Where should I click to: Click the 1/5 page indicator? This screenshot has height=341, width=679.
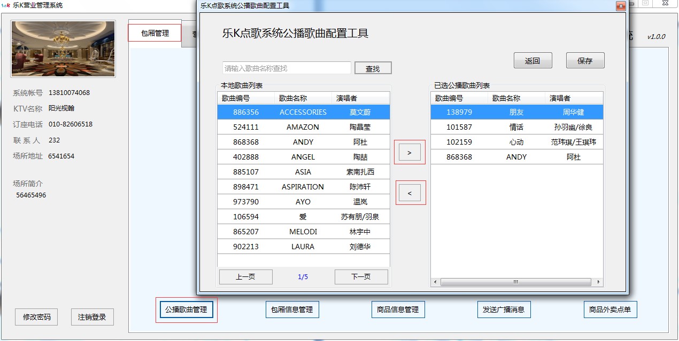[303, 277]
